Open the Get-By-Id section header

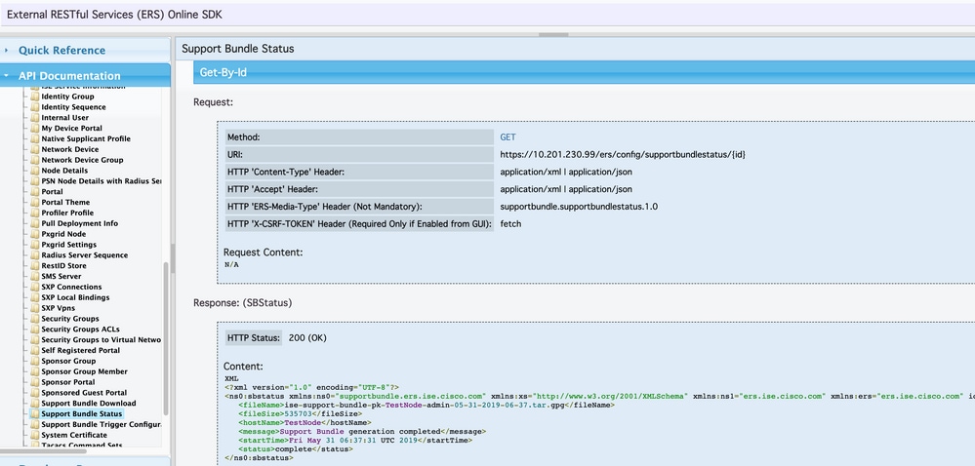[x=584, y=72]
